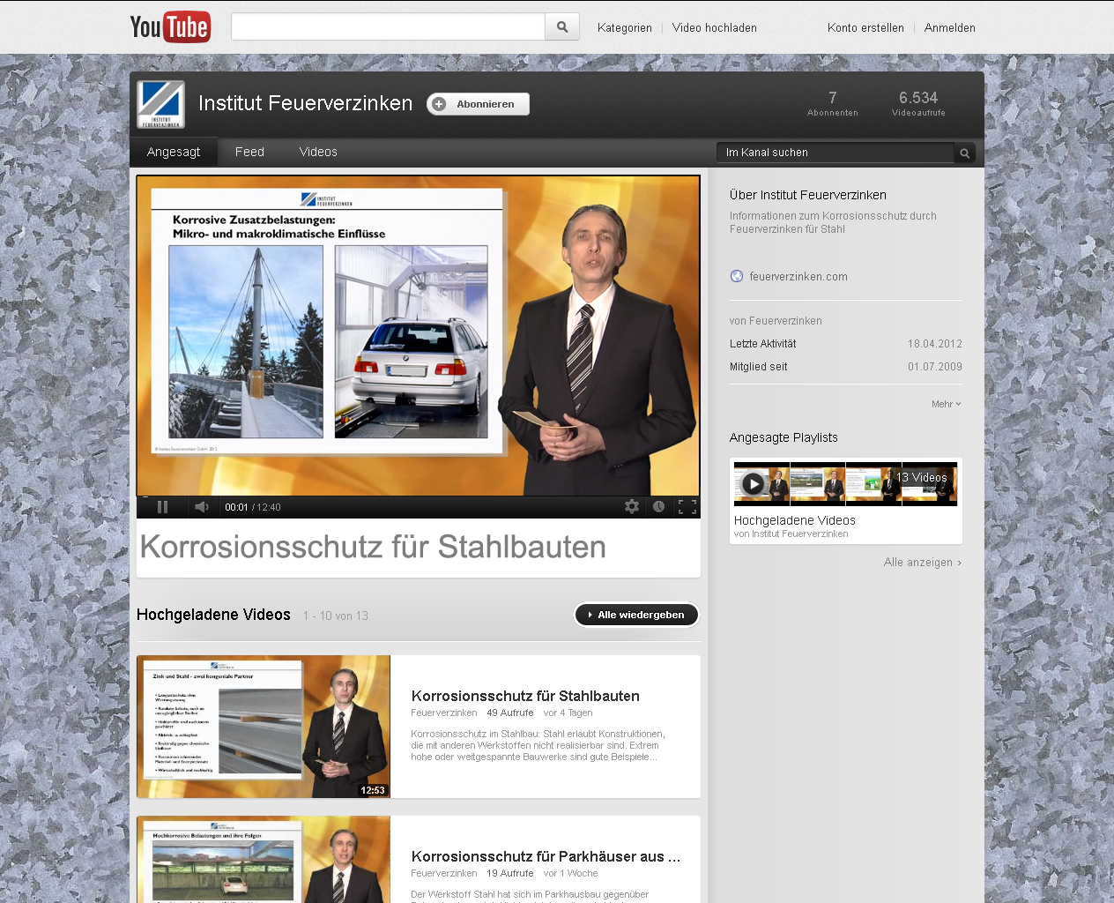1114x903 pixels.
Task: Open the feuerverzinken.com website link
Action: click(x=798, y=276)
